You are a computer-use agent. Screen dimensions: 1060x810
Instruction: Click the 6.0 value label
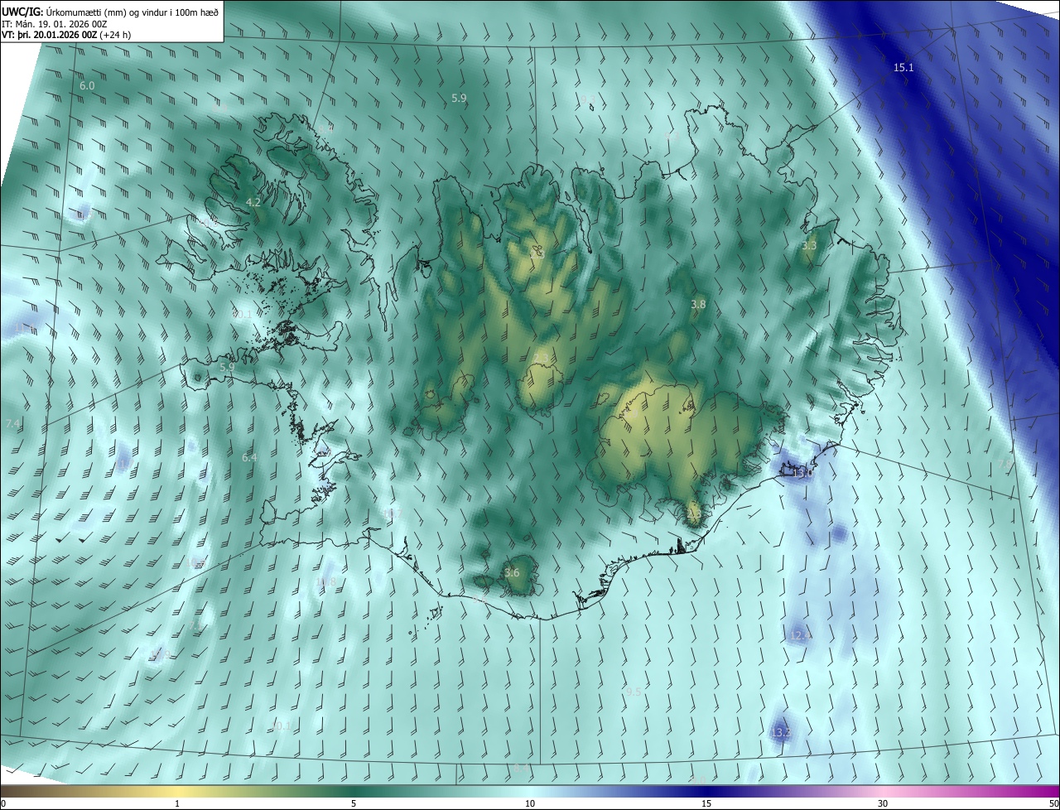87,86
